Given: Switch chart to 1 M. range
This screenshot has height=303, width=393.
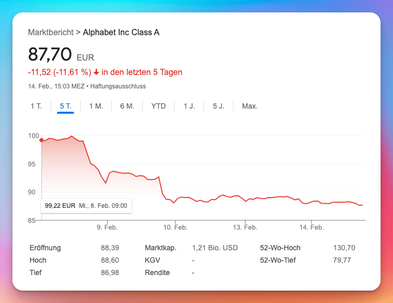Looking at the screenshot, I should click(x=96, y=106).
